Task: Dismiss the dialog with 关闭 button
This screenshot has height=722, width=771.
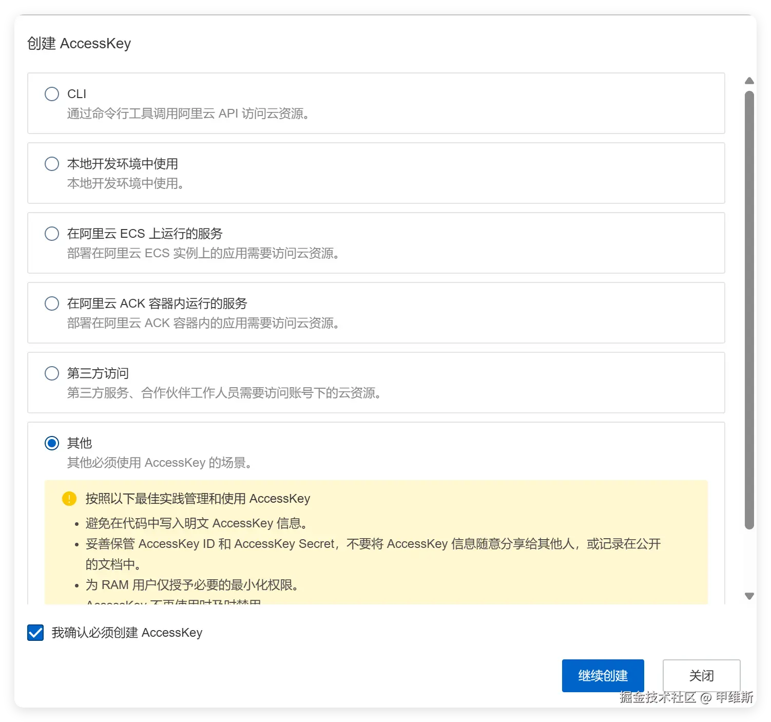Action: coord(702,676)
